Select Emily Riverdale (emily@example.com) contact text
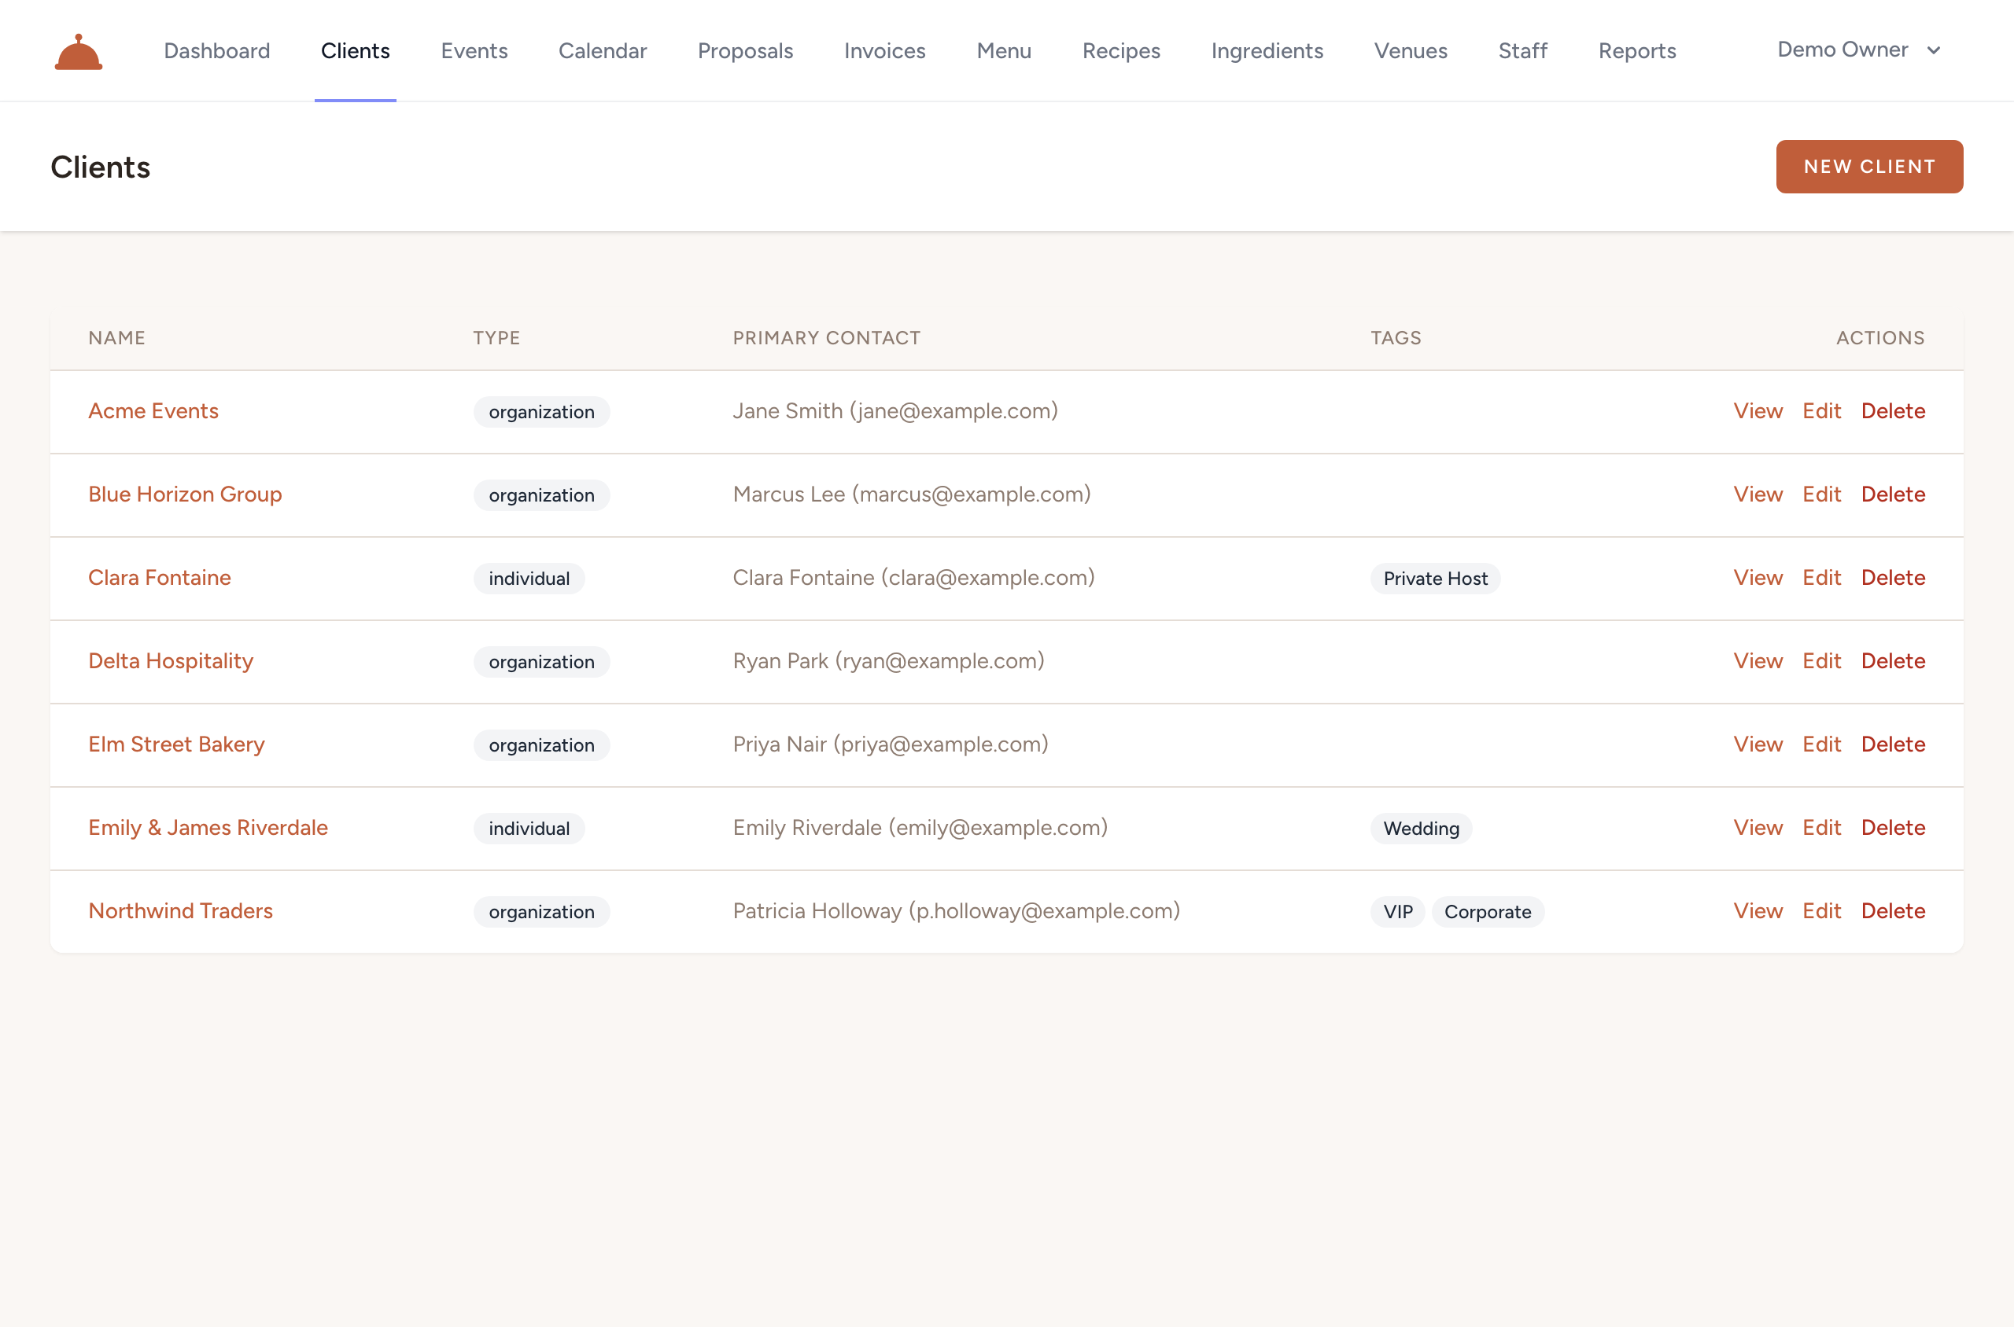2014x1327 pixels. click(920, 828)
